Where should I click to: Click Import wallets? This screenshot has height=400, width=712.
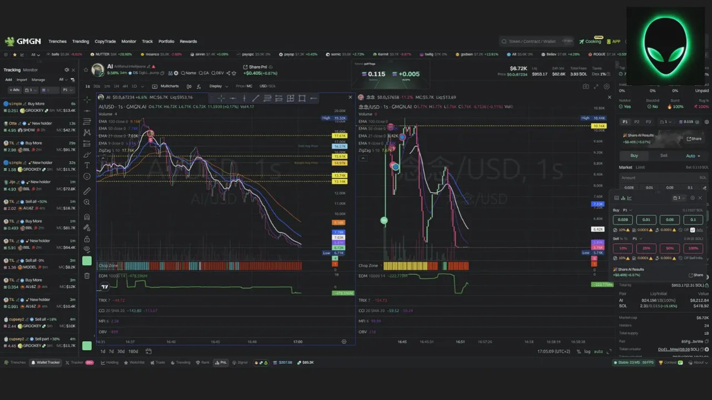click(22, 79)
